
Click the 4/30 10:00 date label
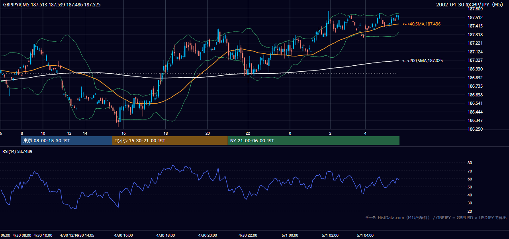tap(43, 235)
